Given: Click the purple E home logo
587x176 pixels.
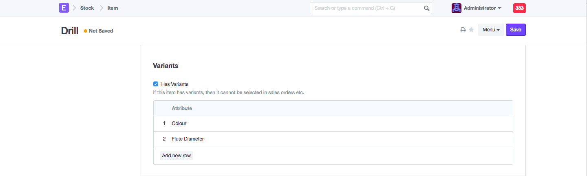Looking at the screenshot, I should click(x=64, y=8).
